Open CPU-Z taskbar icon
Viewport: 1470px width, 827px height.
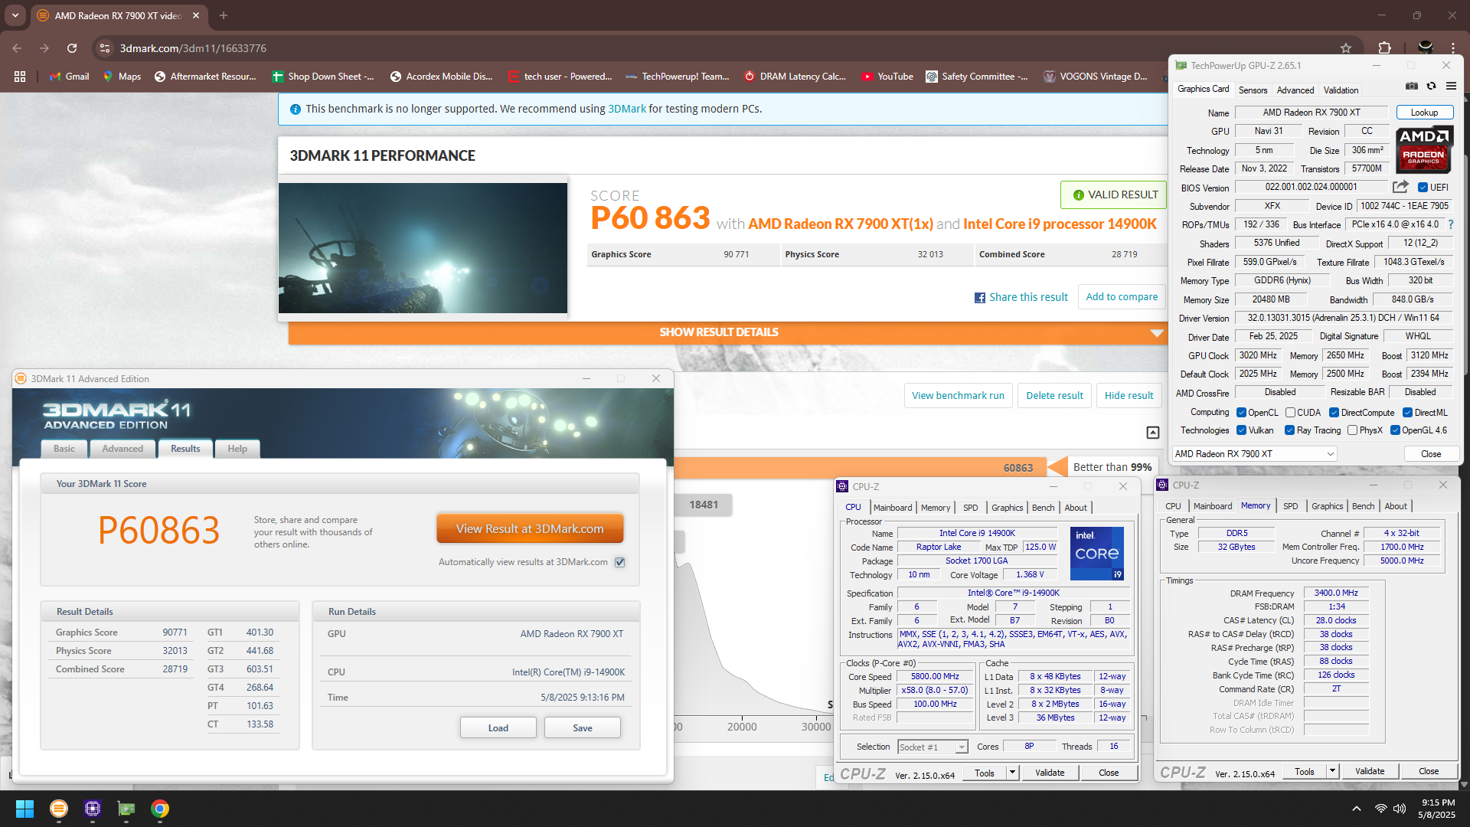point(93,809)
